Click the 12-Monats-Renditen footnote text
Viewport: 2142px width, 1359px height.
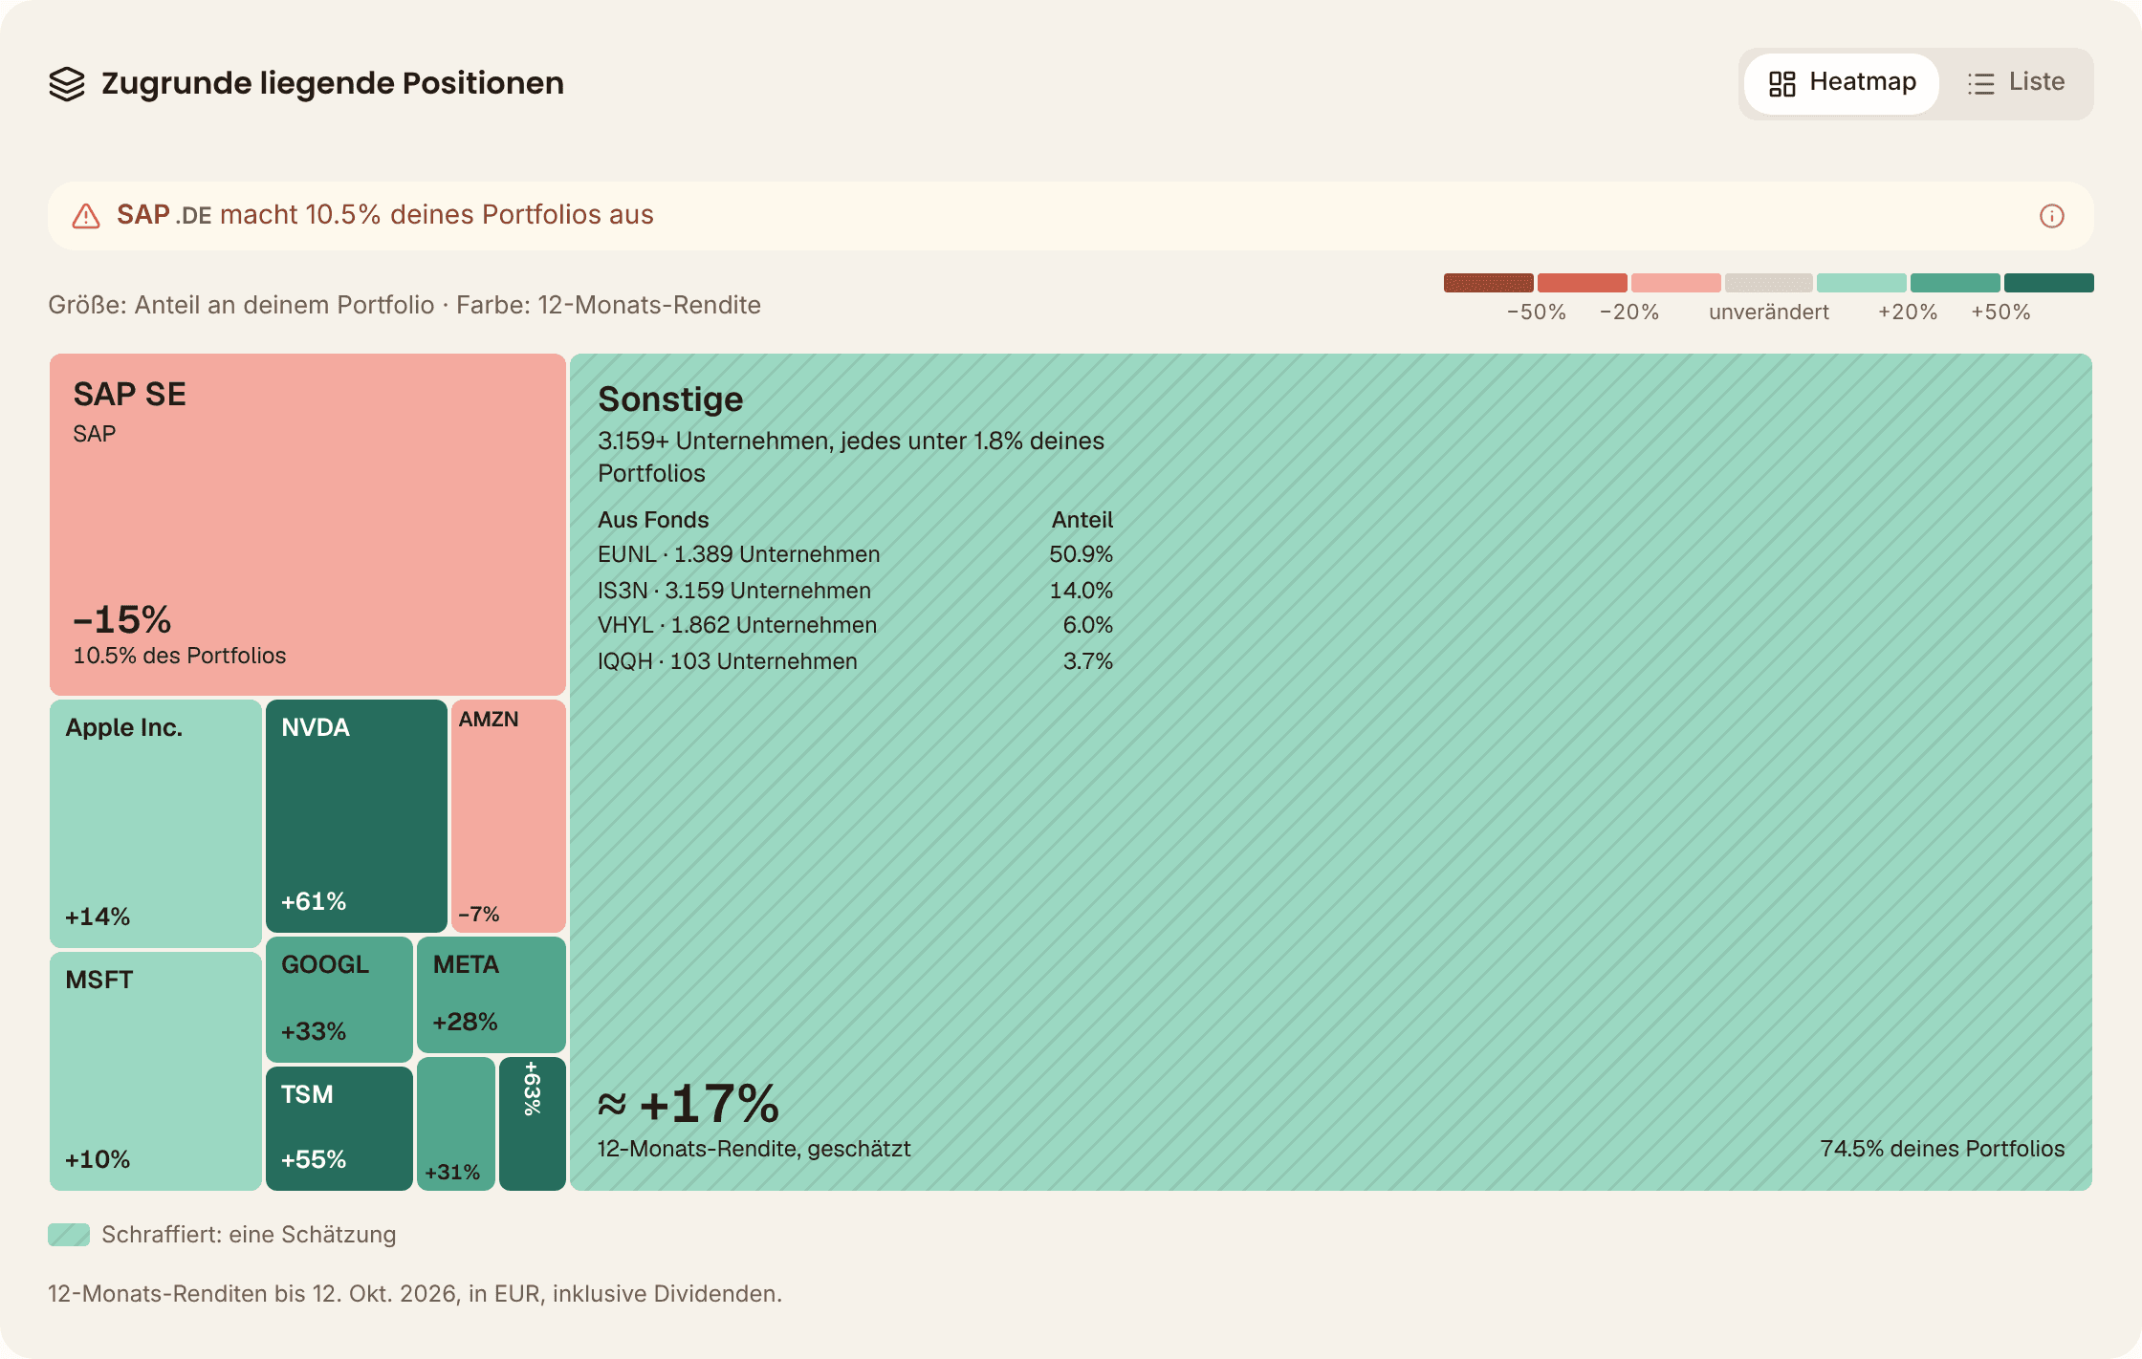415,1294
